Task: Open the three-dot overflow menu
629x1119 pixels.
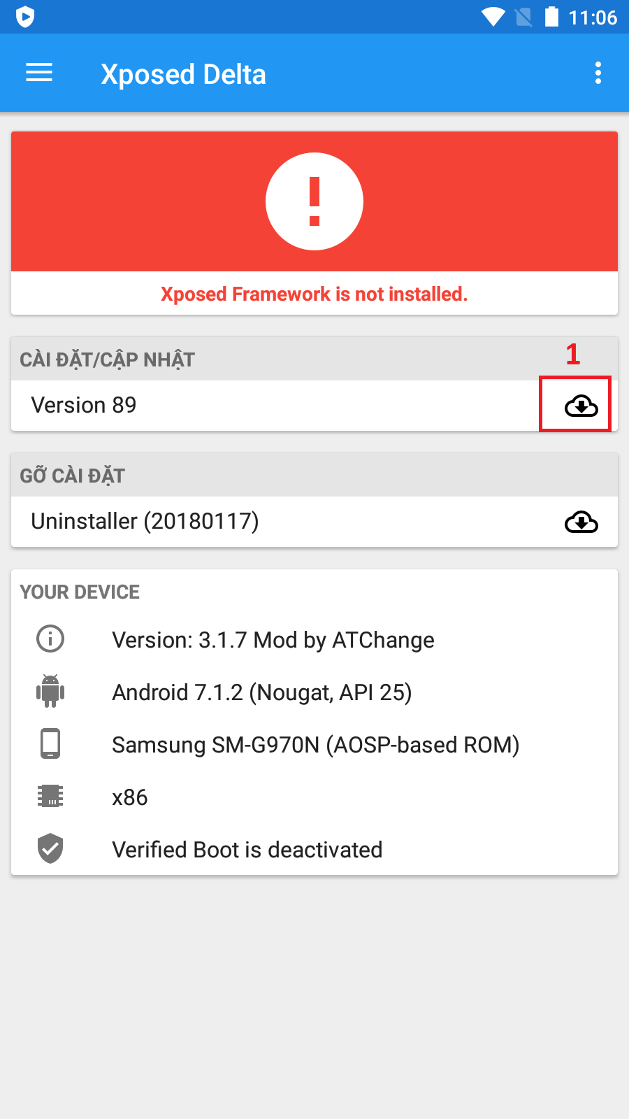Action: [598, 73]
